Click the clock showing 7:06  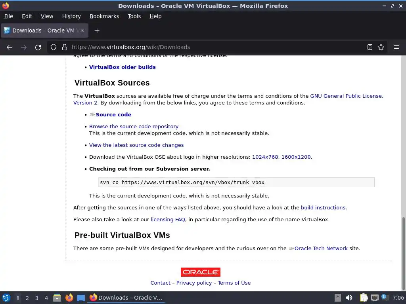398,298
